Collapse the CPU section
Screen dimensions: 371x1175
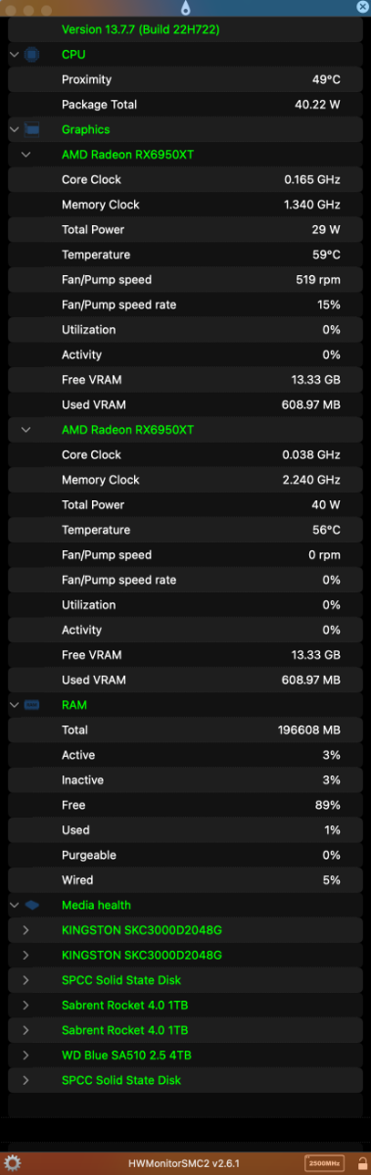pyautogui.click(x=13, y=54)
